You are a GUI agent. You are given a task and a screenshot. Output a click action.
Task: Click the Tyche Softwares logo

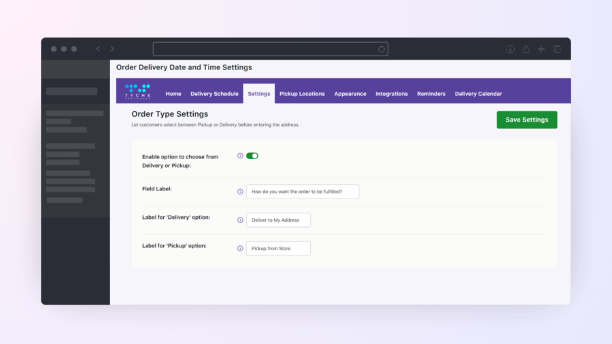pyautogui.click(x=138, y=90)
